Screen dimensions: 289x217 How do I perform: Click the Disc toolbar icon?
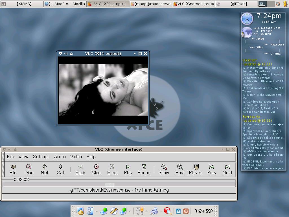pos(29,170)
